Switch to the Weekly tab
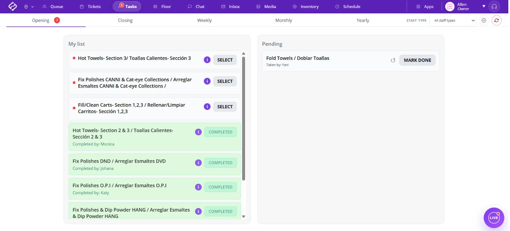510x231 pixels. [x=204, y=20]
